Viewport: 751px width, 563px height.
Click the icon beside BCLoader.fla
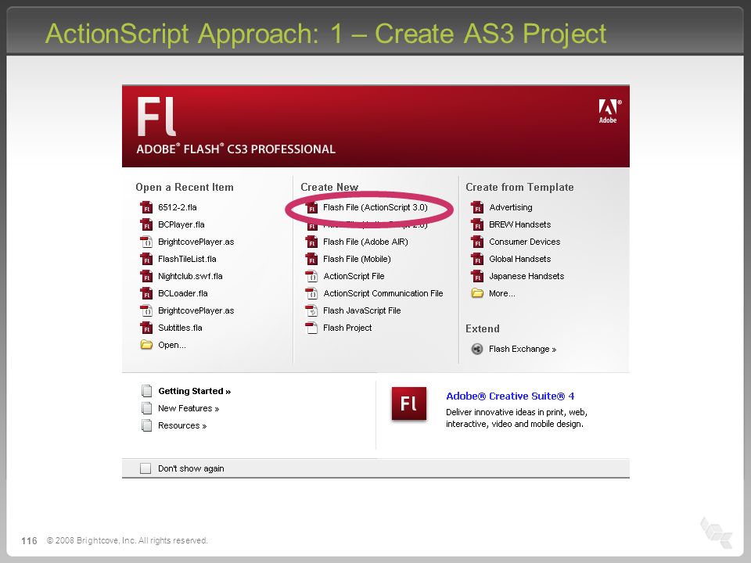(146, 293)
